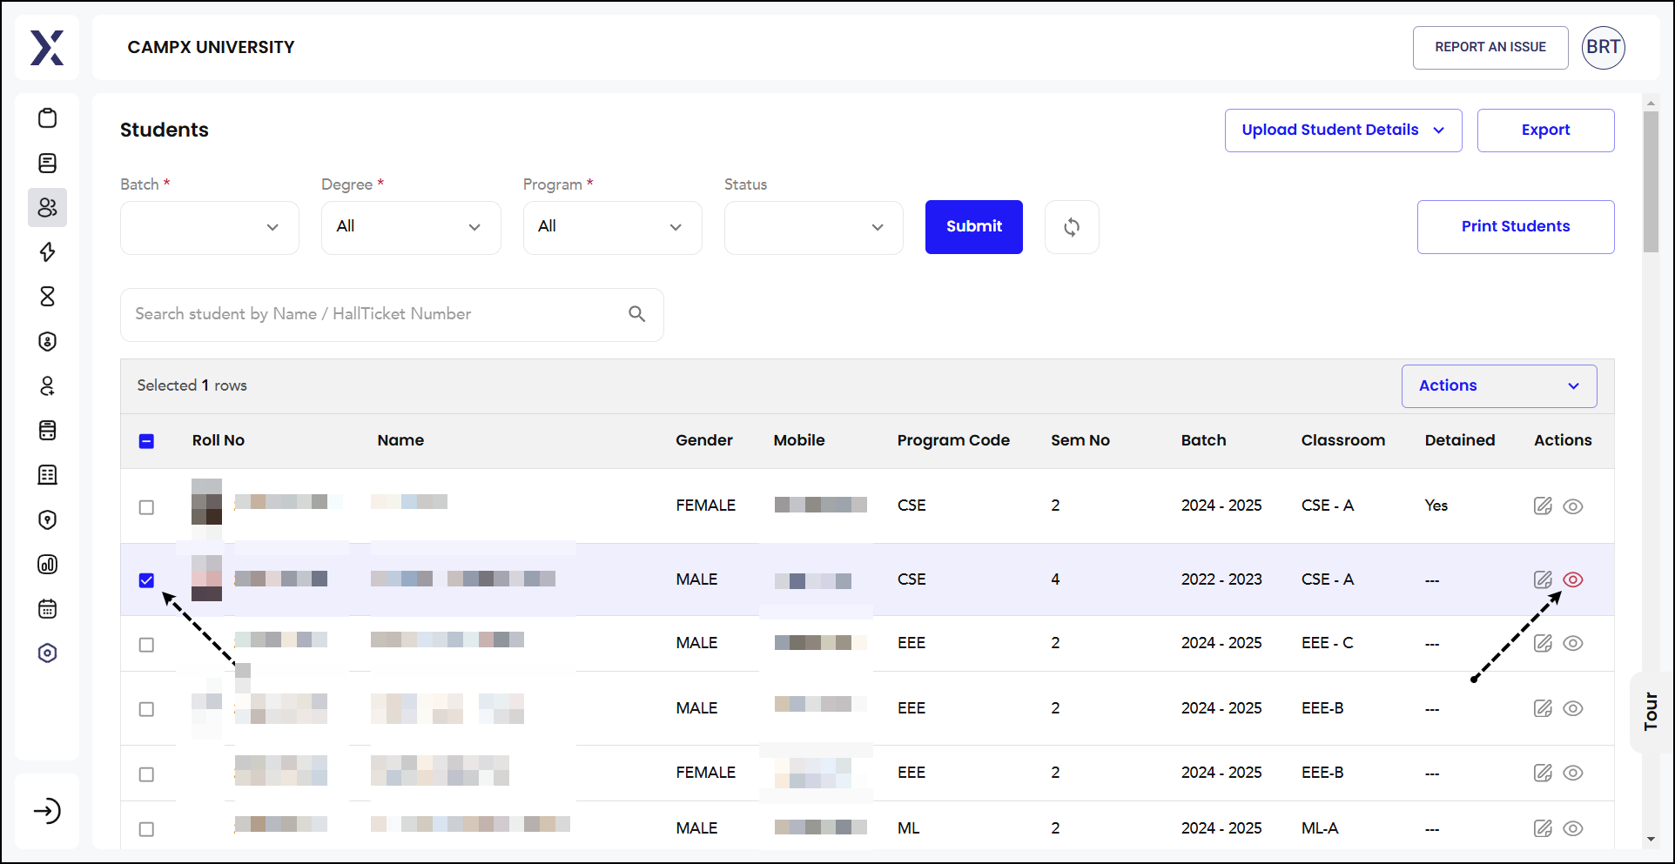
Task: Click the Classroom column header
Action: click(x=1343, y=440)
